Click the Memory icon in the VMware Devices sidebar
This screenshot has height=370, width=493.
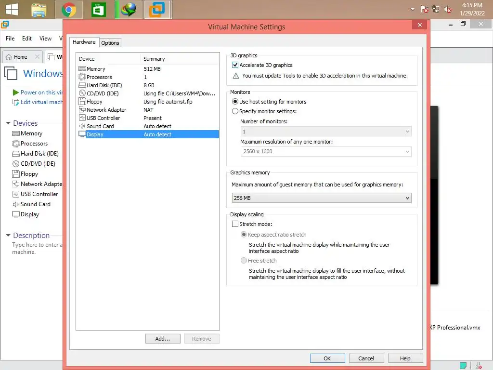point(16,133)
